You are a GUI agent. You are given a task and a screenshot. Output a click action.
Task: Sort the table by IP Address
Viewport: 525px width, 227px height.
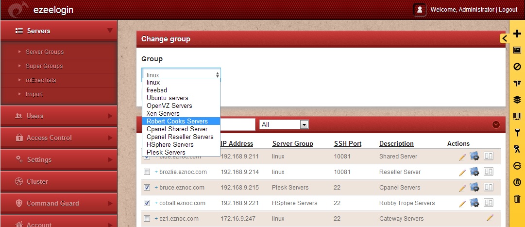pyautogui.click(x=237, y=143)
